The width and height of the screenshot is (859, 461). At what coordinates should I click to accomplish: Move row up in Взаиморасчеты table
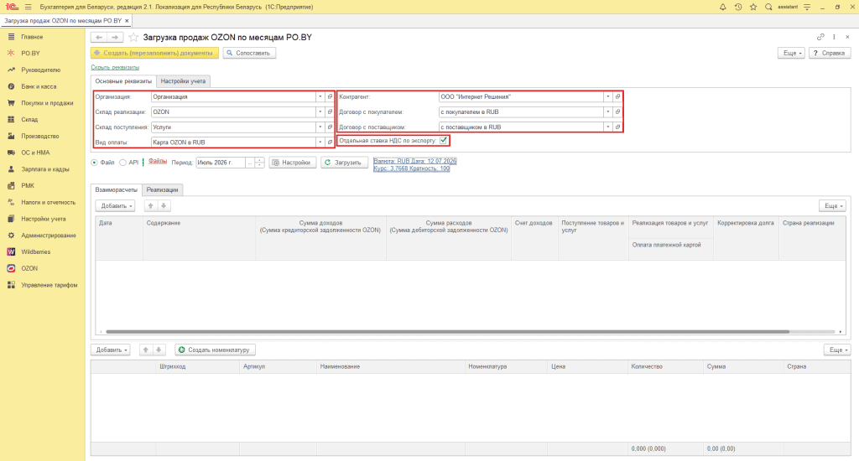click(x=151, y=206)
